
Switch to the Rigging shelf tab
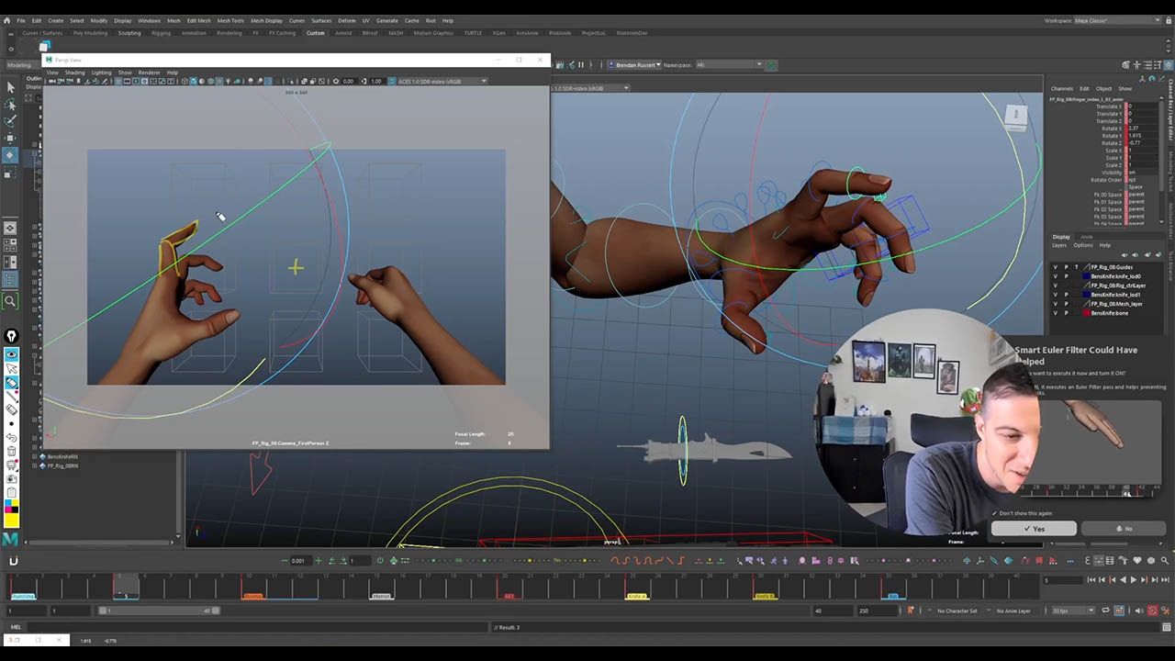(x=161, y=33)
